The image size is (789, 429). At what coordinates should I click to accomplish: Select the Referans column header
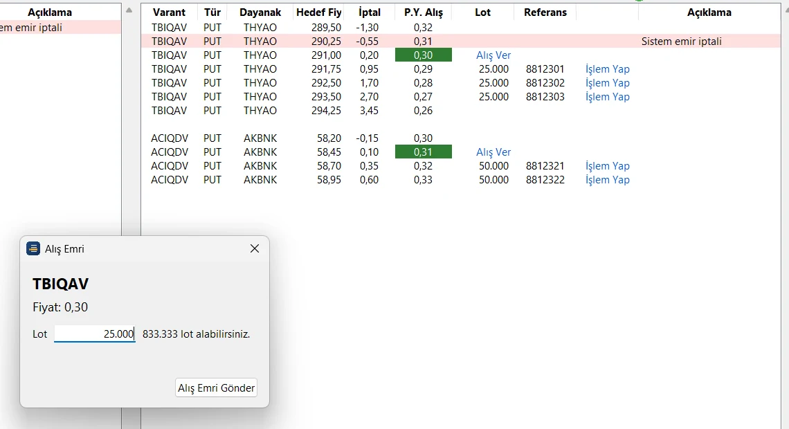[x=545, y=12]
